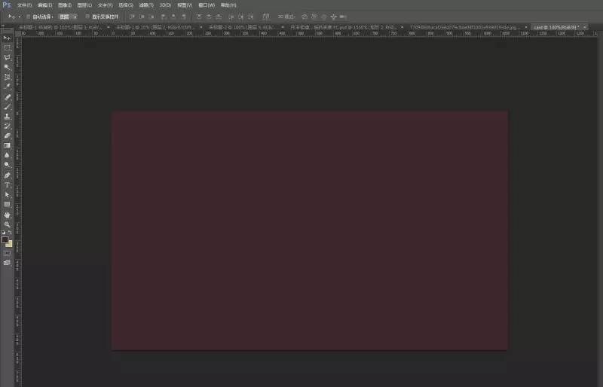Select the Eyedropper tool
Screen dimensions: 603x387
tap(7, 87)
